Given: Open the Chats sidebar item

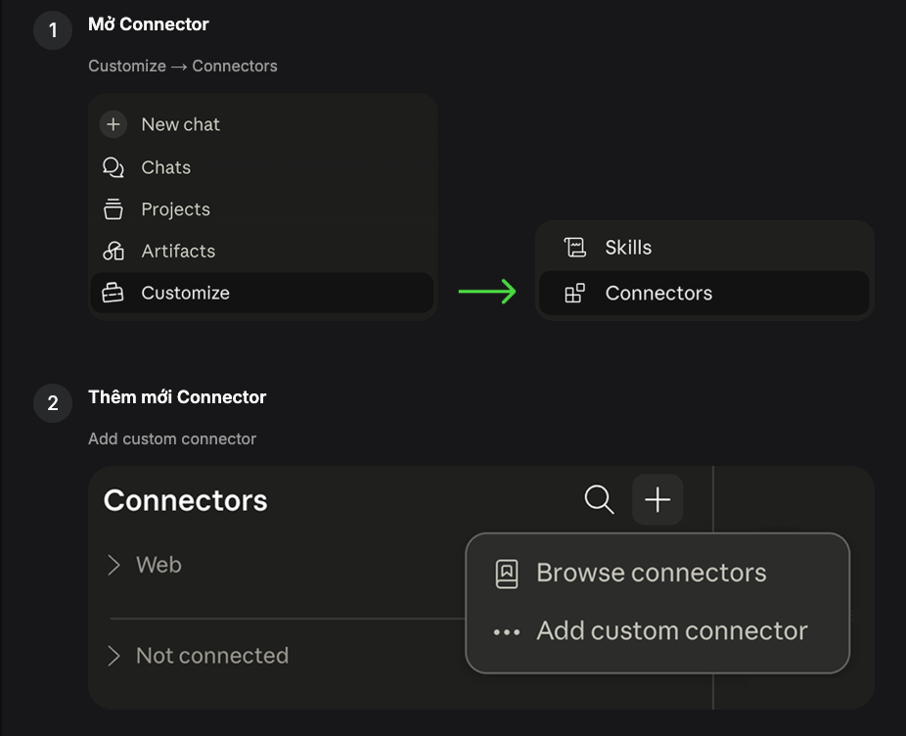Looking at the screenshot, I should (262, 167).
